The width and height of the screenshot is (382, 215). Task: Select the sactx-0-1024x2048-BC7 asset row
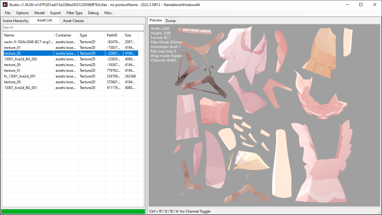coord(70,42)
